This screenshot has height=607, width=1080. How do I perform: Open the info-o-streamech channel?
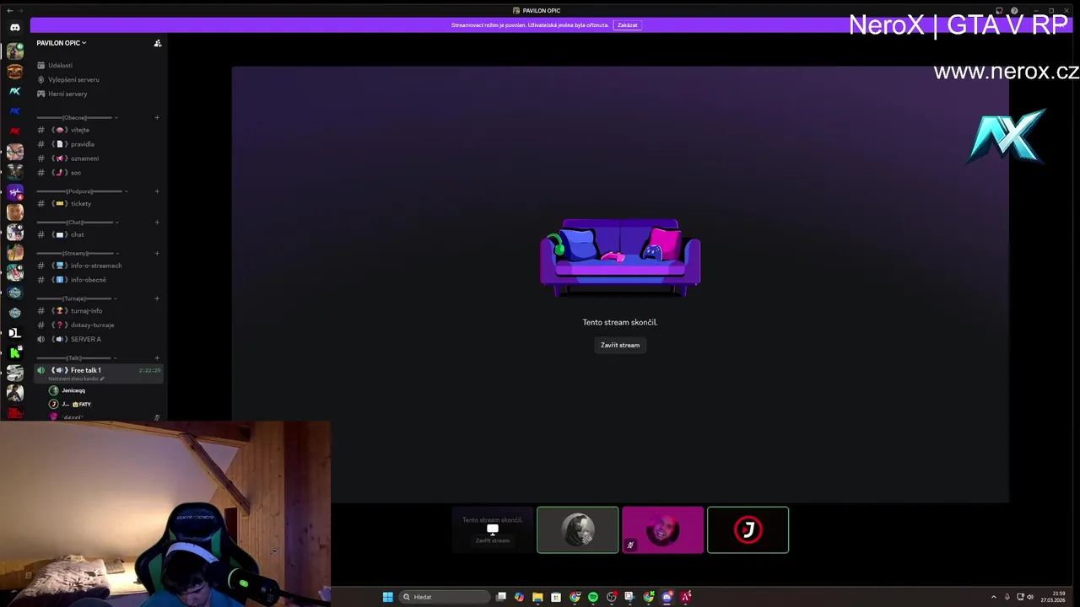pyautogui.click(x=97, y=266)
